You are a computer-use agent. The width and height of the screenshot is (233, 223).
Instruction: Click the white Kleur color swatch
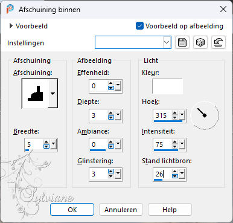167,86
